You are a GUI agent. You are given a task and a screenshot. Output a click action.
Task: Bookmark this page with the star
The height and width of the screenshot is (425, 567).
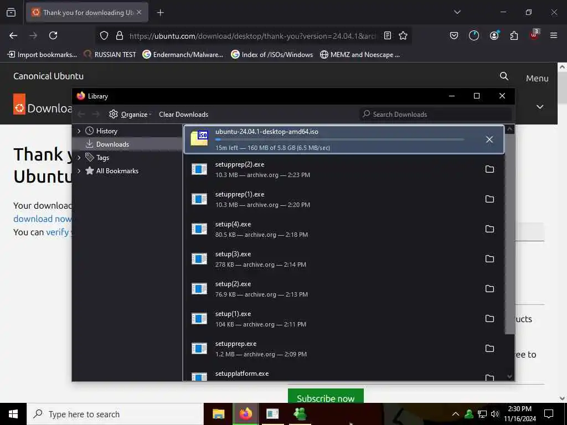[403, 35]
